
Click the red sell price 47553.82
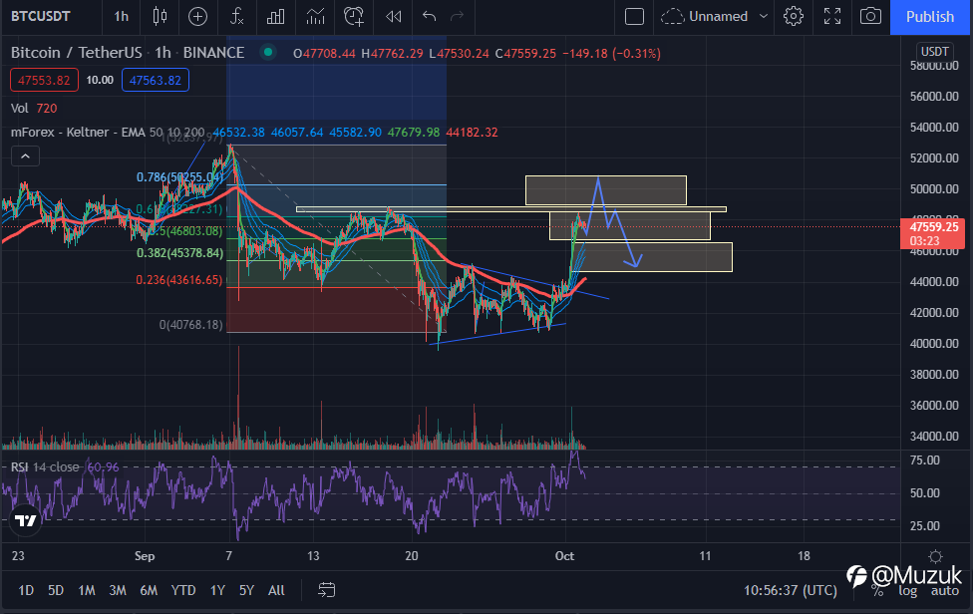(x=44, y=80)
